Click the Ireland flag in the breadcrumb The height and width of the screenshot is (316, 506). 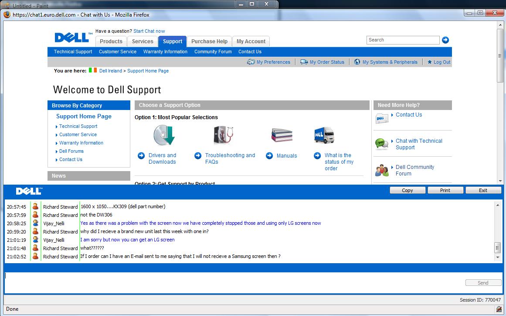93,70
